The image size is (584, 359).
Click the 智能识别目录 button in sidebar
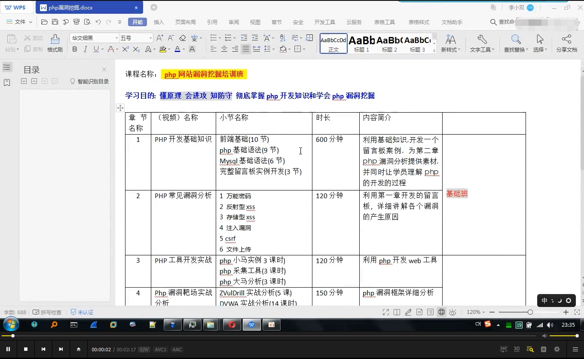pyautogui.click(x=89, y=81)
